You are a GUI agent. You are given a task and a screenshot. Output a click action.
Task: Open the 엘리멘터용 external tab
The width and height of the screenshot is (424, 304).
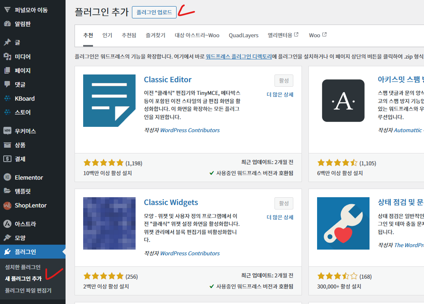tap(283, 35)
